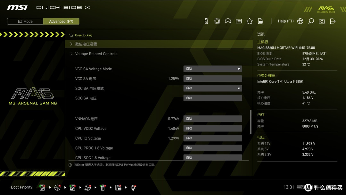The image size is (346, 195).
Task: Click the settings card icon beside the star
Action: click(239, 21)
